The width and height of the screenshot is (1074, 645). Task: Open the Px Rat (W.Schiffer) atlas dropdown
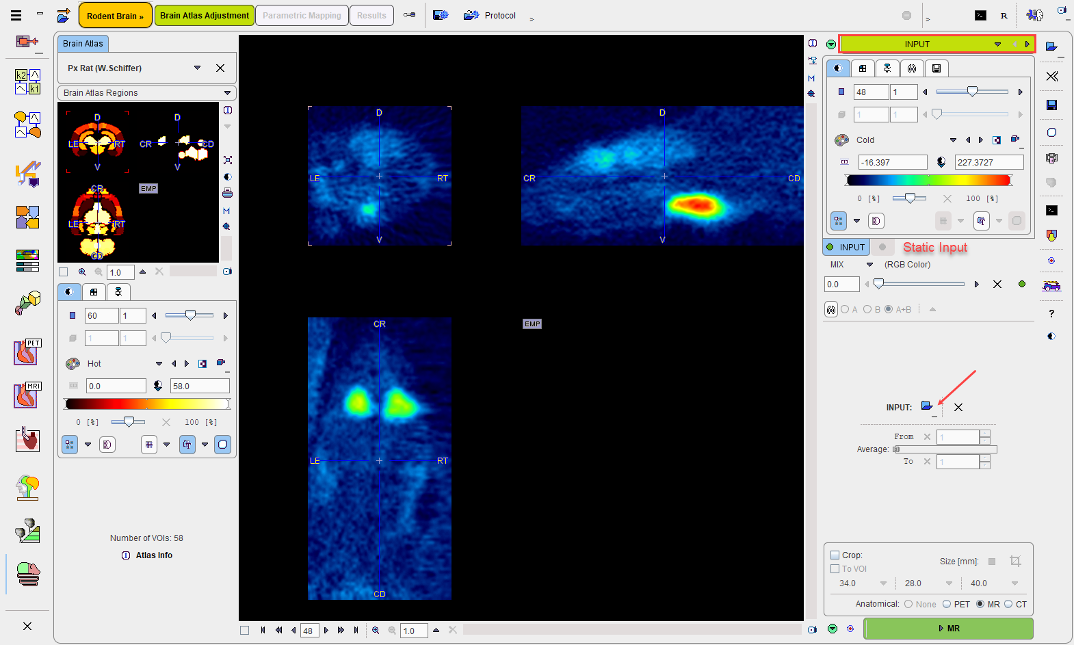(197, 68)
